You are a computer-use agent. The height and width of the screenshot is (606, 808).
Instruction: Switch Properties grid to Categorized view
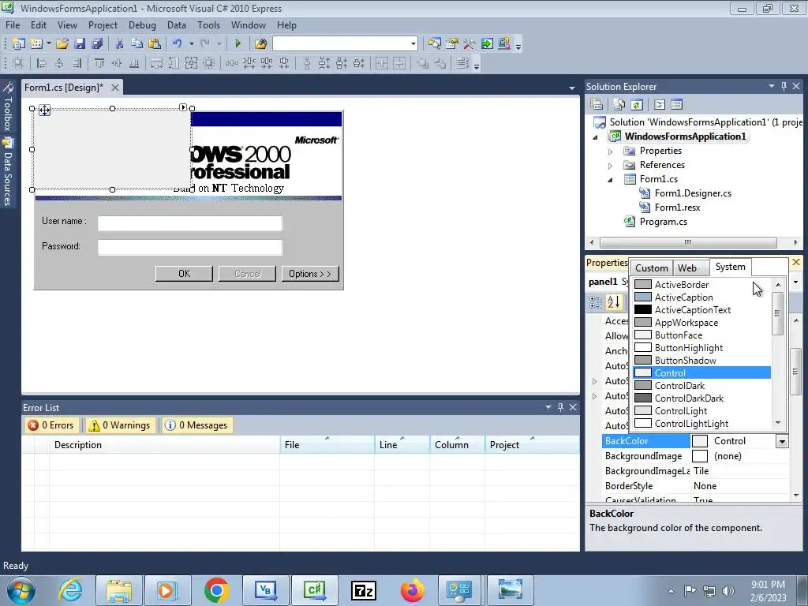[x=595, y=302]
